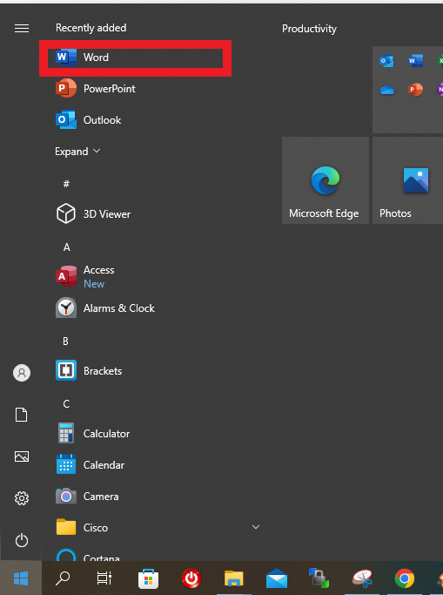Launch the Brackets editor
The width and height of the screenshot is (443, 595).
click(89, 371)
